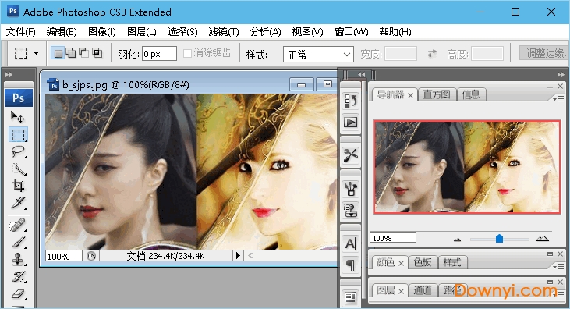Select the History Brush tool

(18, 276)
